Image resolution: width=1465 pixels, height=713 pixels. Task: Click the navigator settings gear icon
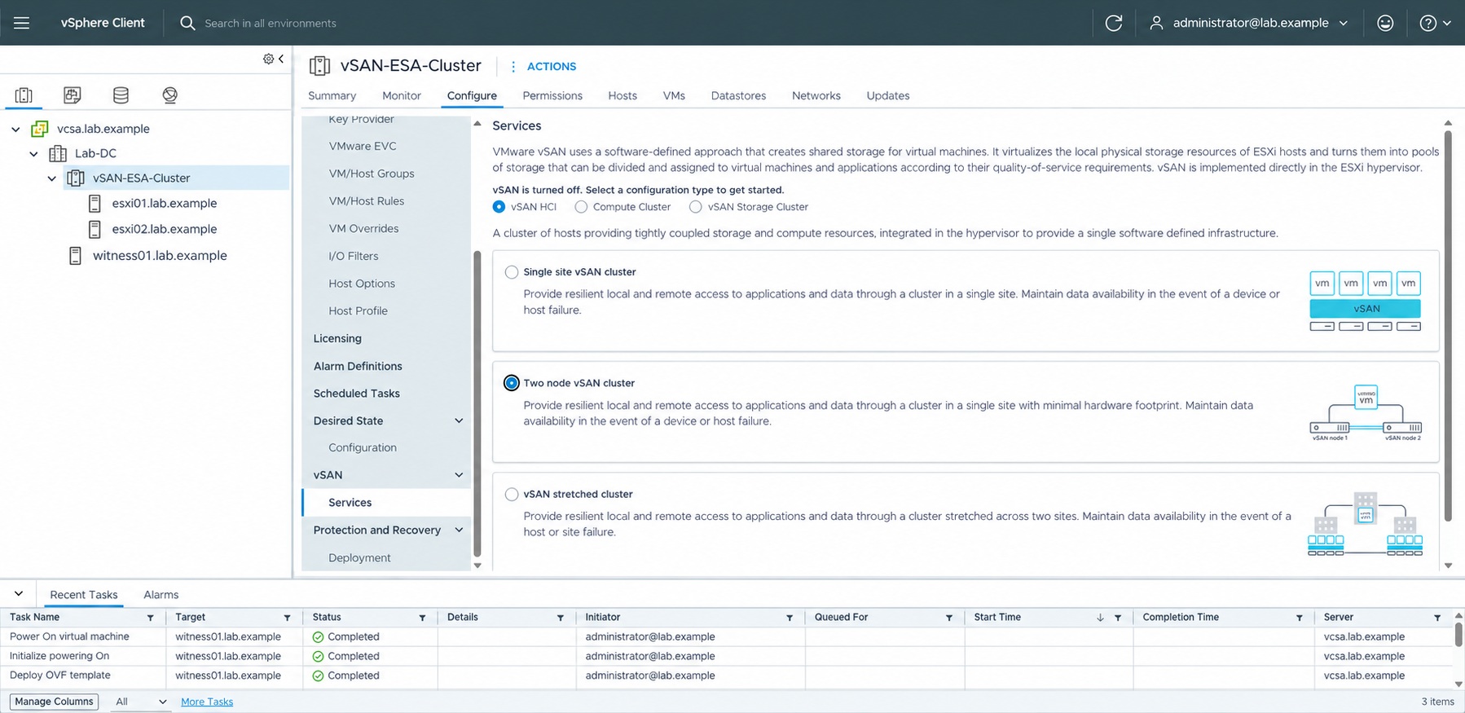(268, 59)
